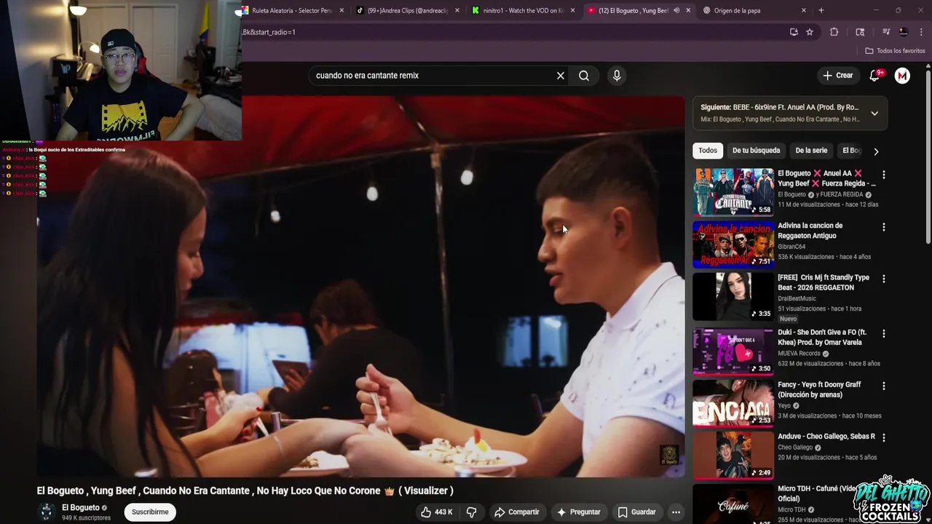Image resolution: width=932 pixels, height=524 pixels.
Task: Open options for Cris Mj type beat video
Action: [x=883, y=279]
